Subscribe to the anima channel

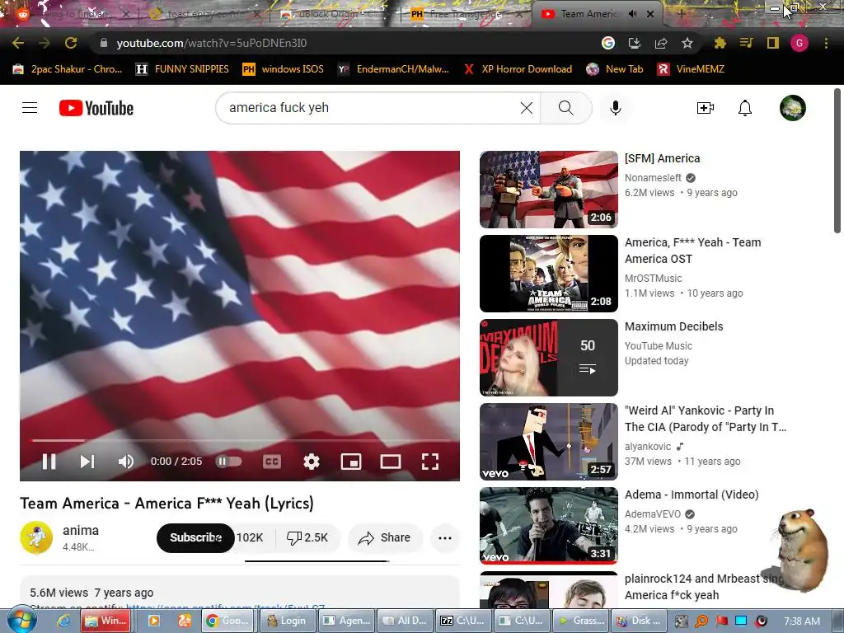[x=195, y=537]
